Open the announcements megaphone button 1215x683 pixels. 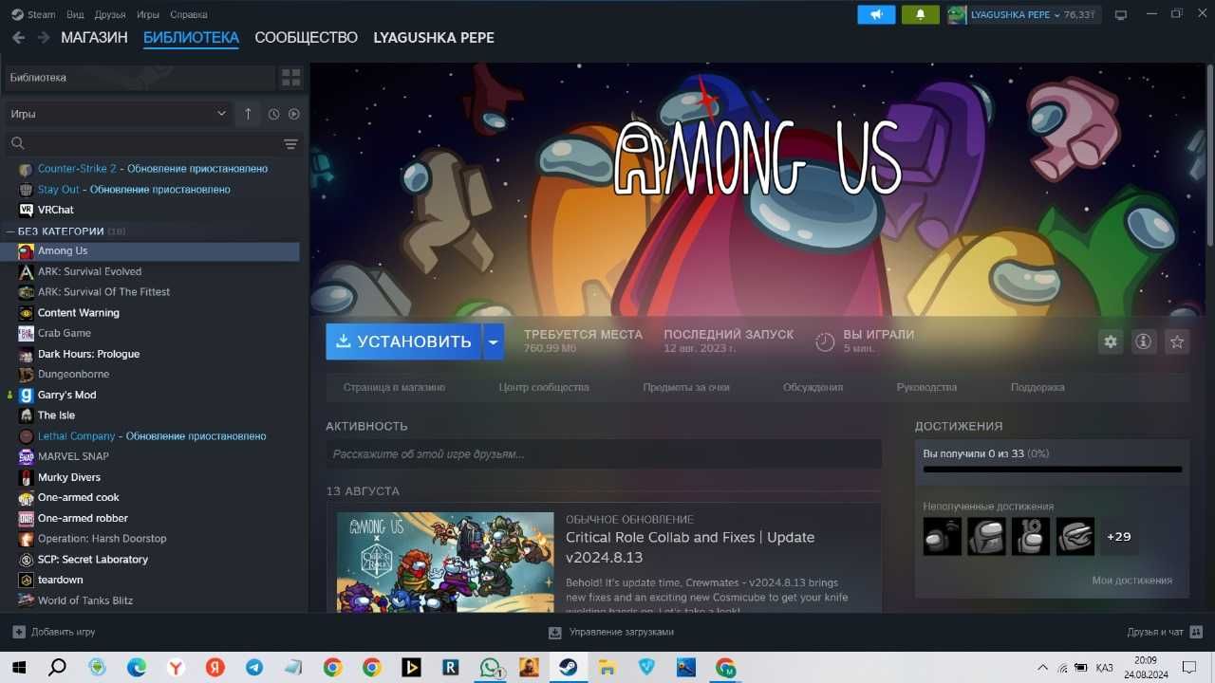pyautogui.click(x=876, y=15)
